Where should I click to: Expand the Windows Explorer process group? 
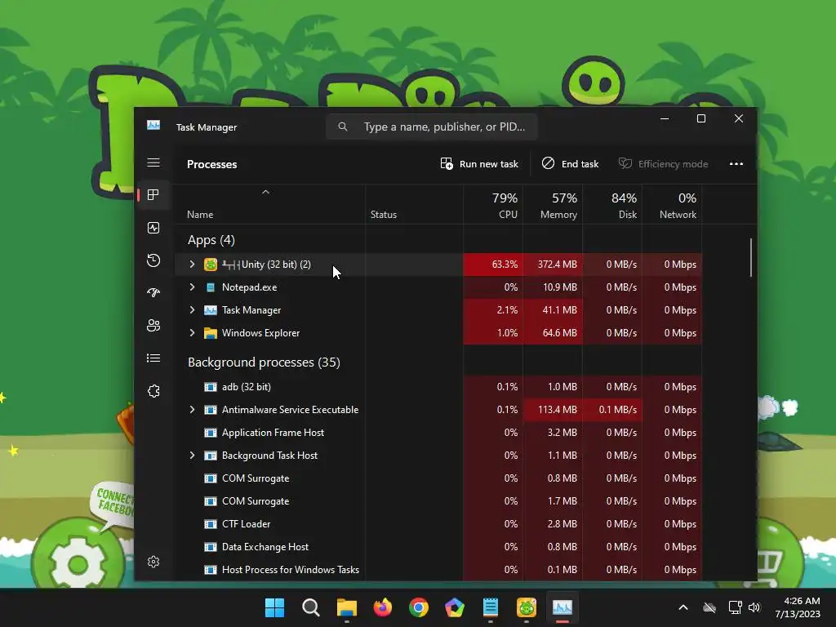pos(192,333)
